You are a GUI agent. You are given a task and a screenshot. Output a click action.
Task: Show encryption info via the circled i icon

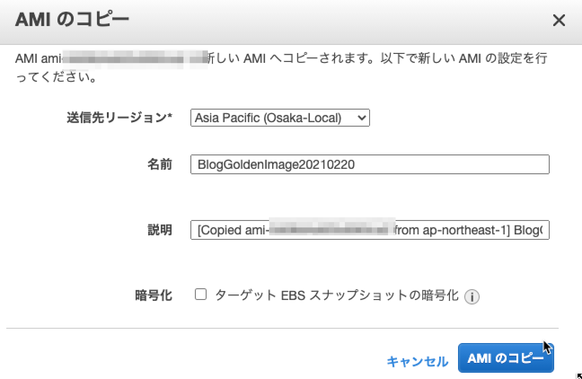point(472,297)
